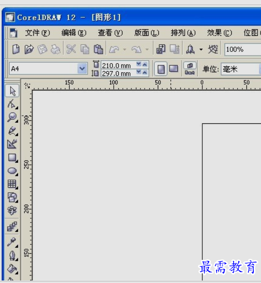The image size is (261, 283).
Task: Open the 编辑(E) menu
Action: coord(74,33)
